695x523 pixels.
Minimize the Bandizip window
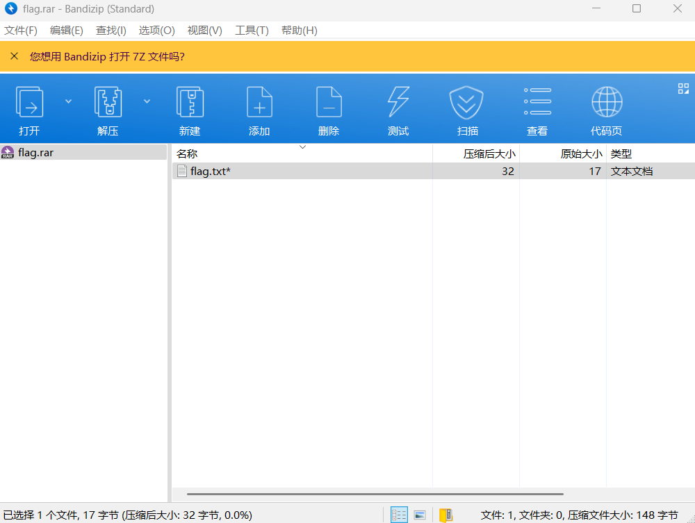[x=596, y=8]
